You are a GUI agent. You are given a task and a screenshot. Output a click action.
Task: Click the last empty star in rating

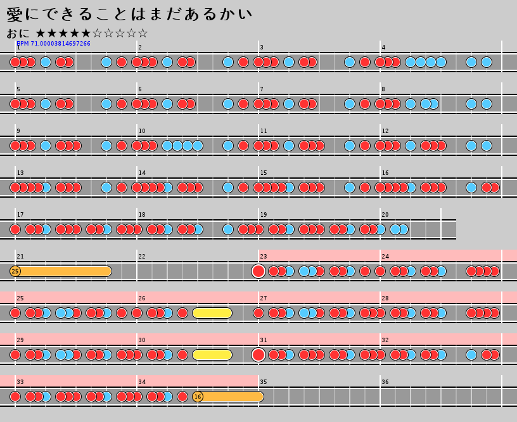(x=143, y=34)
